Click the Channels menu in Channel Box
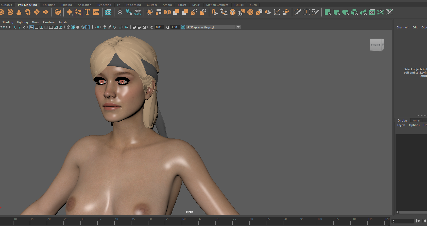 tap(402, 27)
